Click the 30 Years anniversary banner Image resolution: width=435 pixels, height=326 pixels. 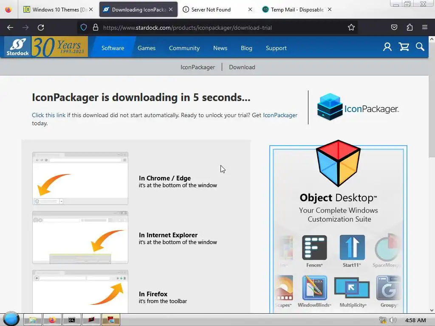click(x=59, y=47)
